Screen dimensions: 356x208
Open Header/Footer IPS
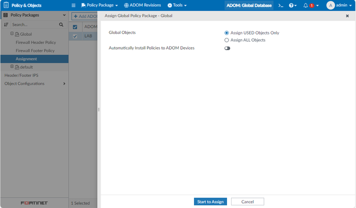pyautogui.click(x=21, y=75)
